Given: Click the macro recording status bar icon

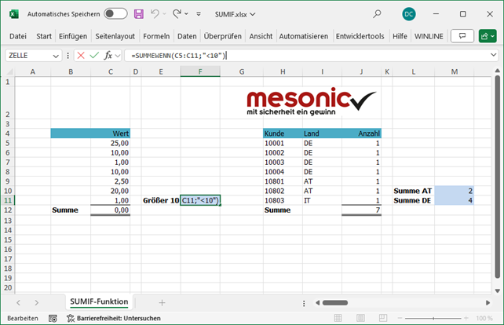Looking at the screenshot, I should pyautogui.click(x=53, y=319).
